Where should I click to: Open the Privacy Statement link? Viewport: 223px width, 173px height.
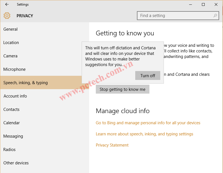tap(112, 145)
